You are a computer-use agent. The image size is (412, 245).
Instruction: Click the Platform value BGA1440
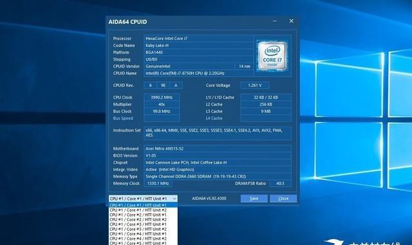click(x=198, y=52)
